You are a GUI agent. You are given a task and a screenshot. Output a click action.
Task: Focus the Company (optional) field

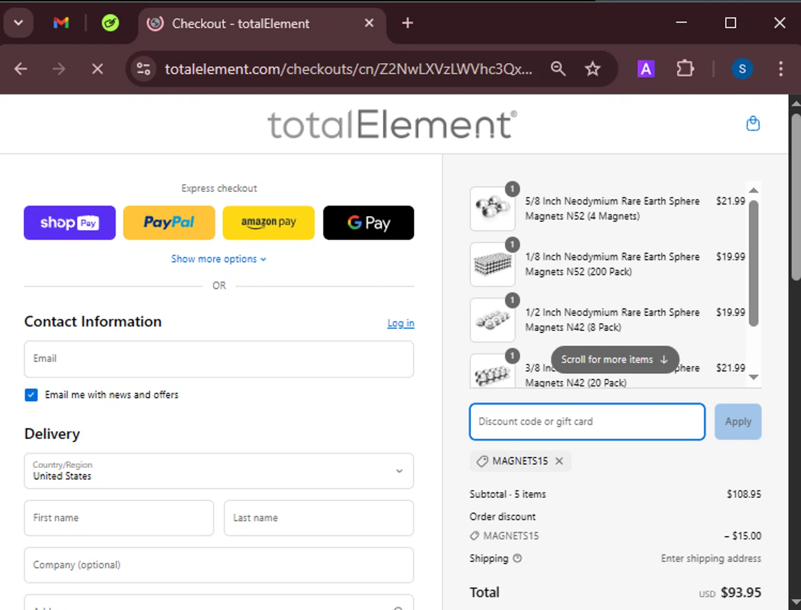(219, 565)
